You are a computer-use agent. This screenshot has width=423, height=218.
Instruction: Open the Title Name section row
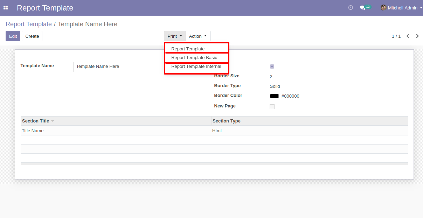click(214, 131)
